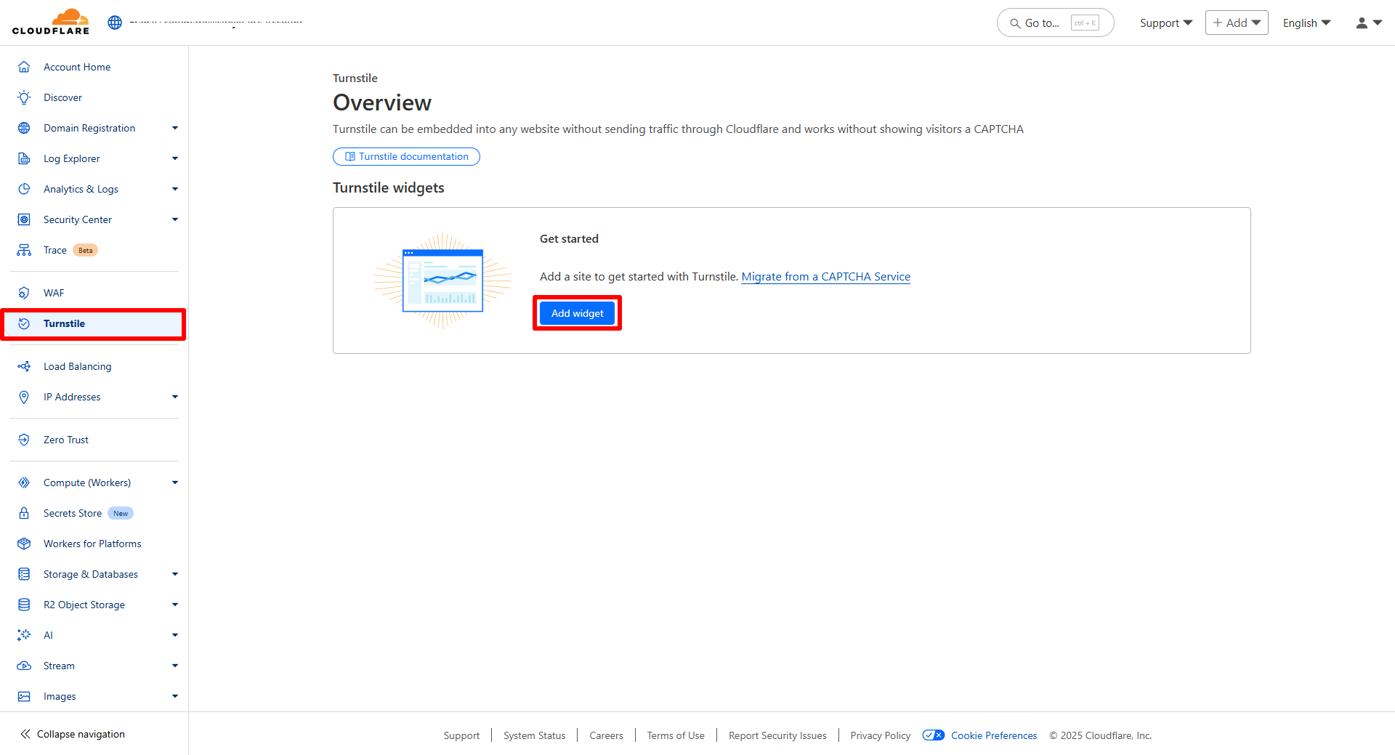The width and height of the screenshot is (1395, 755).
Task: Expand the R2 Object Storage submenu arrow
Action: tap(175, 605)
